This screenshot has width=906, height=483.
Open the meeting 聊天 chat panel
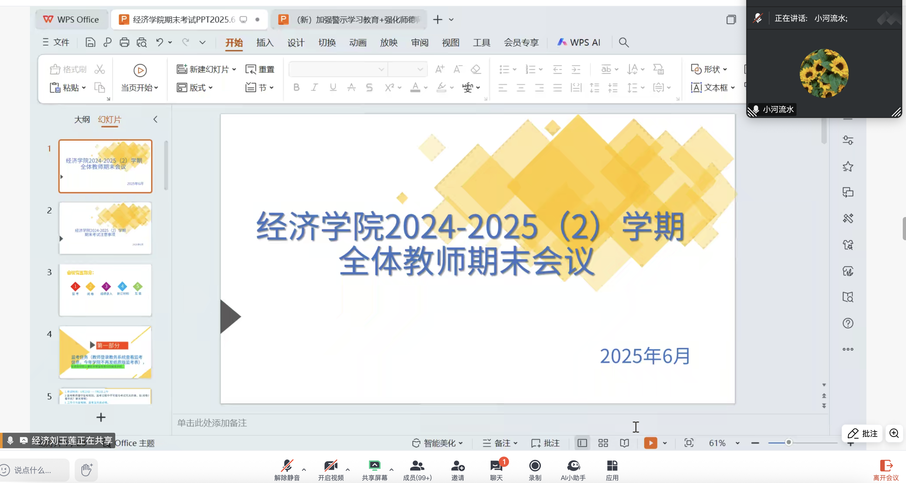click(x=496, y=469)
